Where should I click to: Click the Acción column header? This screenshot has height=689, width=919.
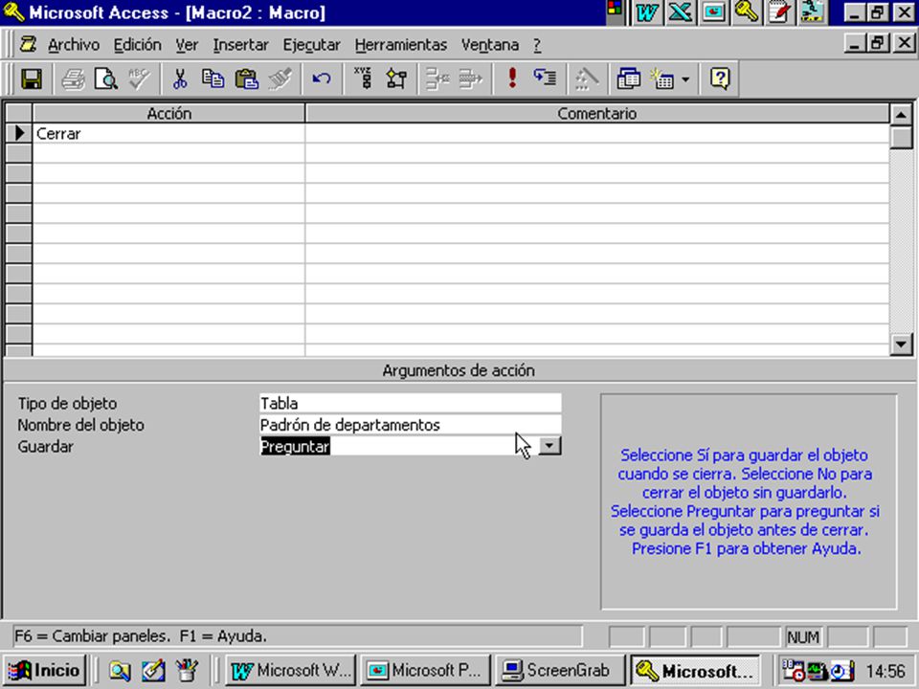click(x=168, y=113)
